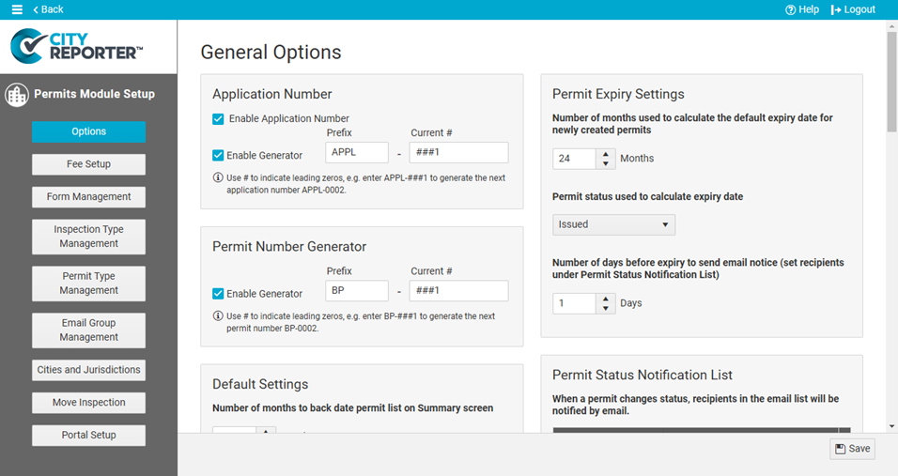Click the page vertical scrollbar thumb
The image size is (898, 476).
891,82
